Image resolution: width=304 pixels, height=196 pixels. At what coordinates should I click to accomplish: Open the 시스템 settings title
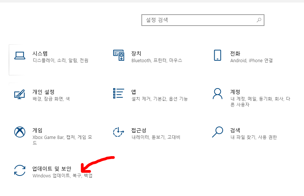pos(40,53)
